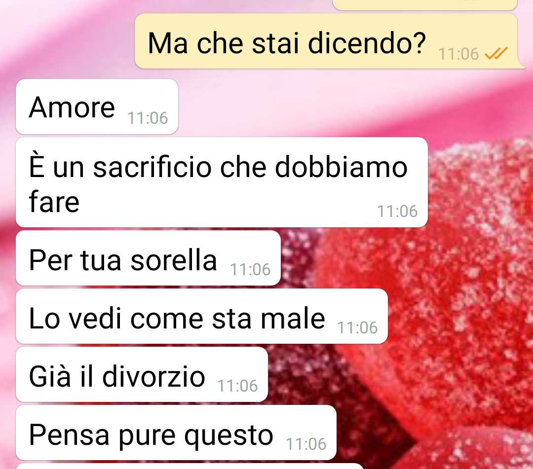Tap the double check mark read receipt
The width and height of the screenshot is (533, 469).
496,53
